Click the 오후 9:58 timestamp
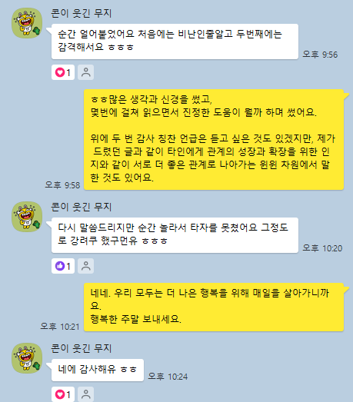353x402 pixels. (62, 185)
